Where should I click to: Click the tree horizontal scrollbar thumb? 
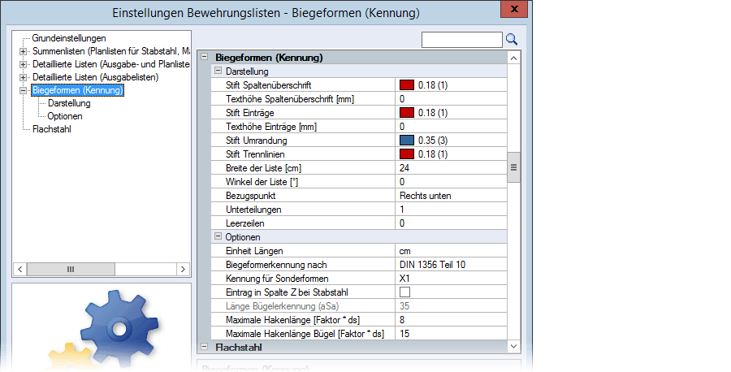[71, 269]
